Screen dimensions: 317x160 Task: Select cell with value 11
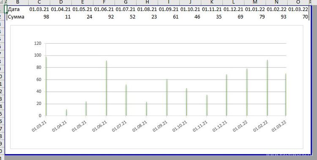point(61,17)
